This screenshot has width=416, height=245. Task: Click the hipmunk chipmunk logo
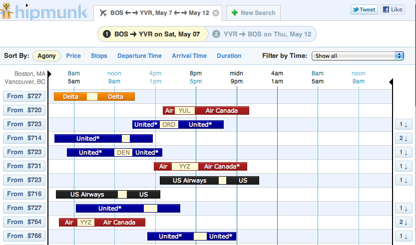click(6, 11)
